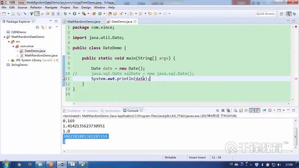The height and width of the screenshot is (168, 299).
Task: Open the Project menu
Action: (x=65, y=7)
